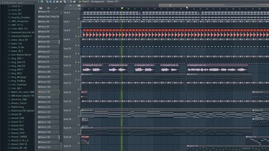Image resolution: width=269 pixels, height=151 pixels.
Task: Select the Track 8 header label
Action: 67,30
